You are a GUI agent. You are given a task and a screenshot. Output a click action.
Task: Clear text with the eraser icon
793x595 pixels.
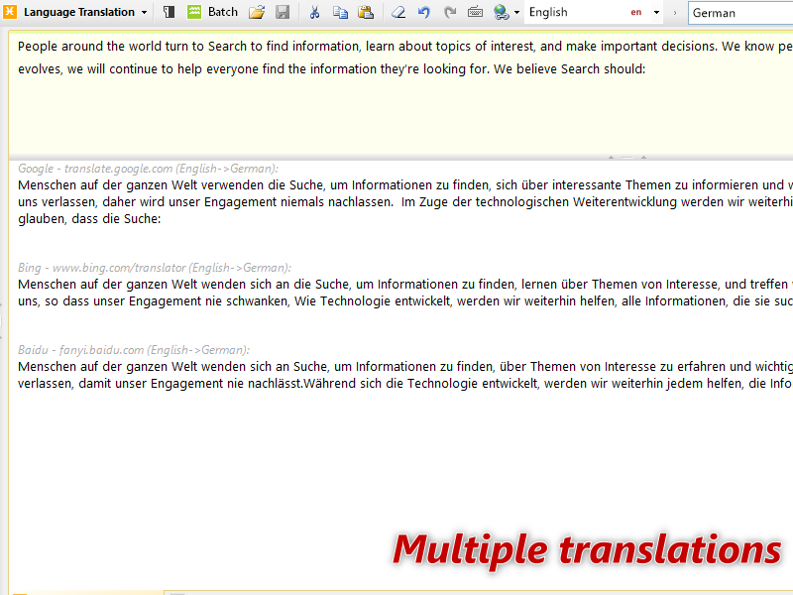(398, 12)
